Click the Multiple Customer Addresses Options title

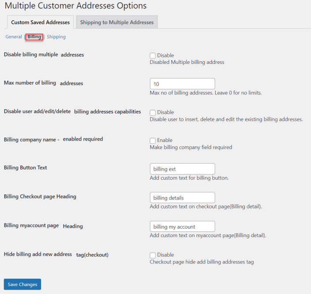coord(76,6)
